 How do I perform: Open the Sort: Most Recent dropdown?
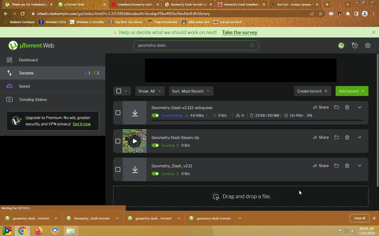click(x=191, y=91)
